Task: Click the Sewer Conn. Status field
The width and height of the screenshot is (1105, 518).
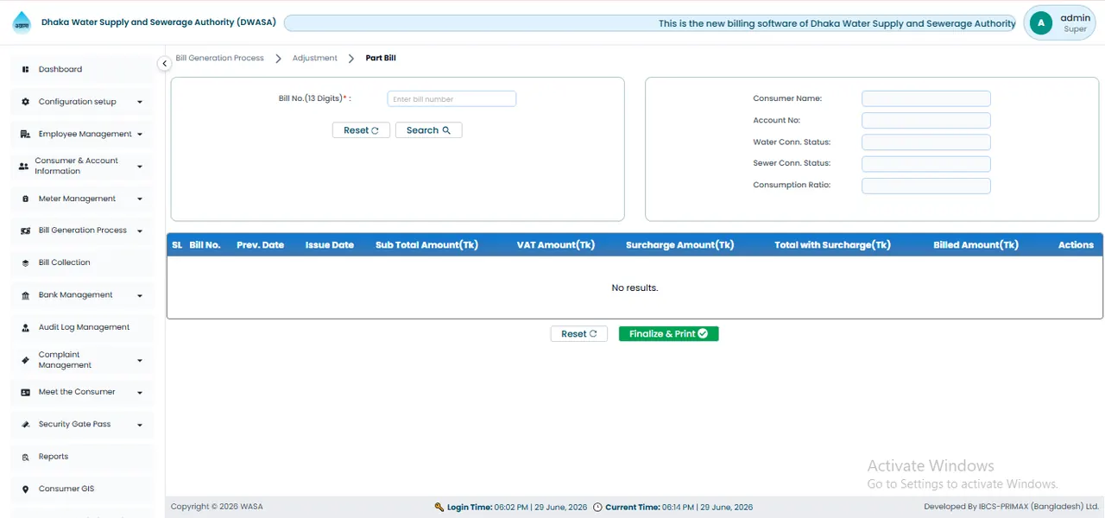Action: coord(925,164)
